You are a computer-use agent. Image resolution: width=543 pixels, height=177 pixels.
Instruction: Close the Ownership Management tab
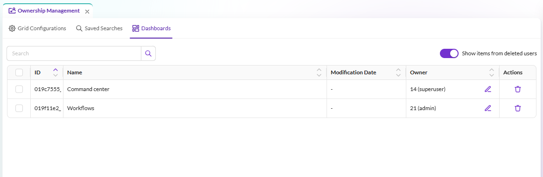pos(87,12)
